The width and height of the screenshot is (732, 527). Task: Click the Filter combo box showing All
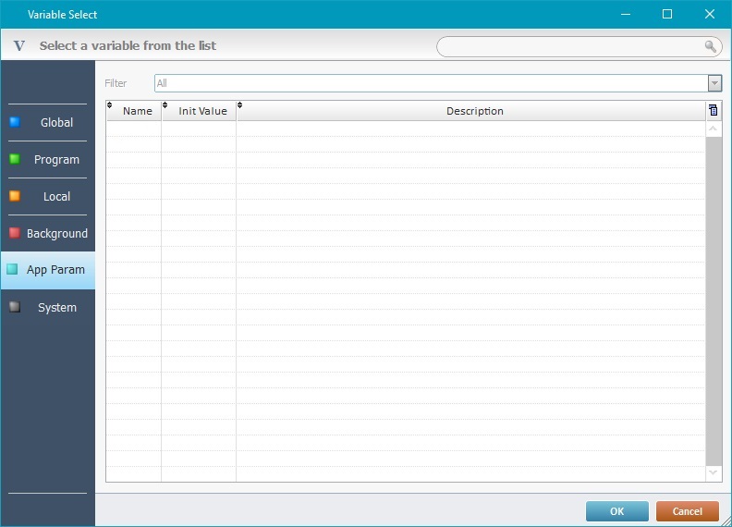click(430, 83)
